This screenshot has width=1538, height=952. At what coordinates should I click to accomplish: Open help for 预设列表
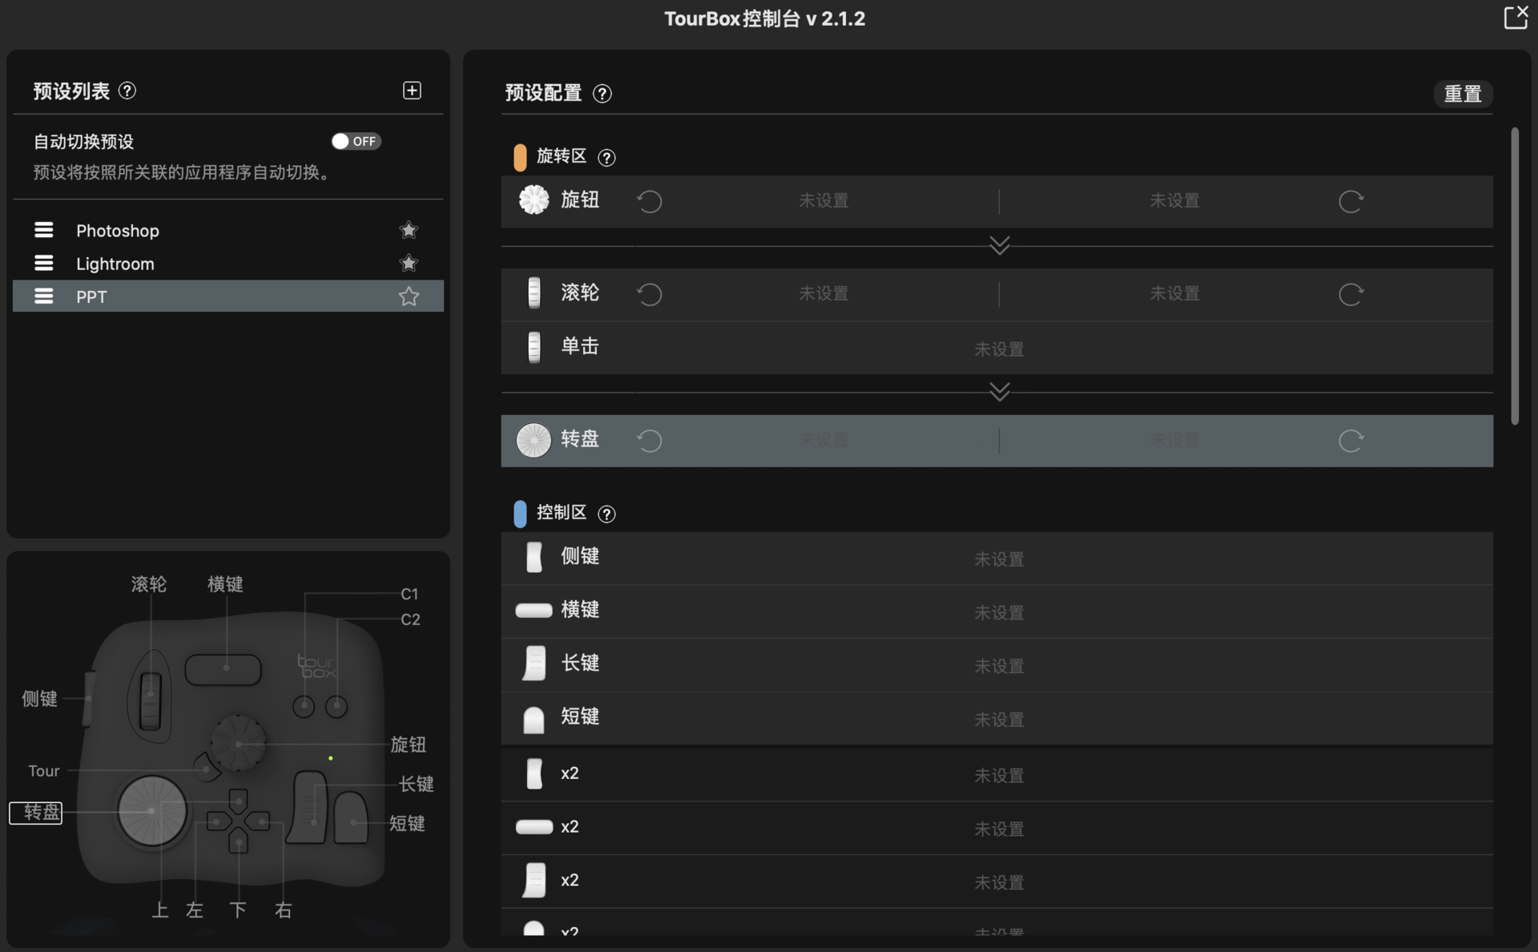pos(127,91)
